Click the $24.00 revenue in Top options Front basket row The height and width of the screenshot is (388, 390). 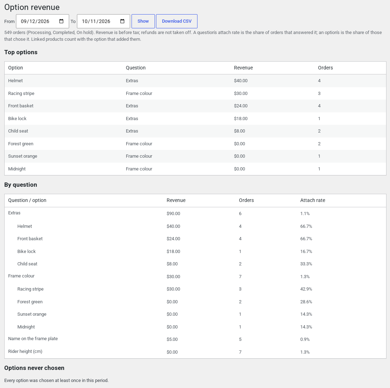241,106
